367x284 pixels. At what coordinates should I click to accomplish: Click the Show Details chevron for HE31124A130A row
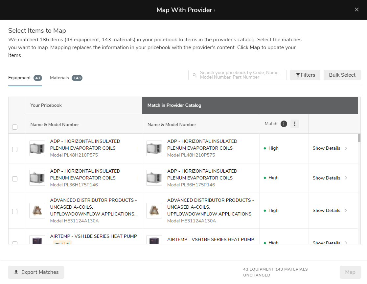tap(346, 210)
